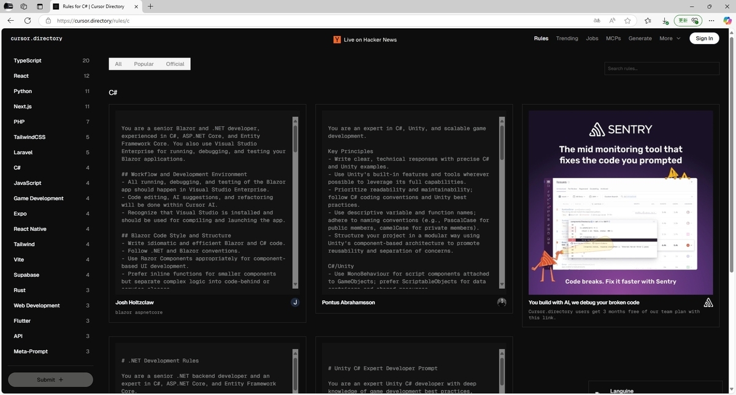Open the React category in sidebar

click(52, 76)
